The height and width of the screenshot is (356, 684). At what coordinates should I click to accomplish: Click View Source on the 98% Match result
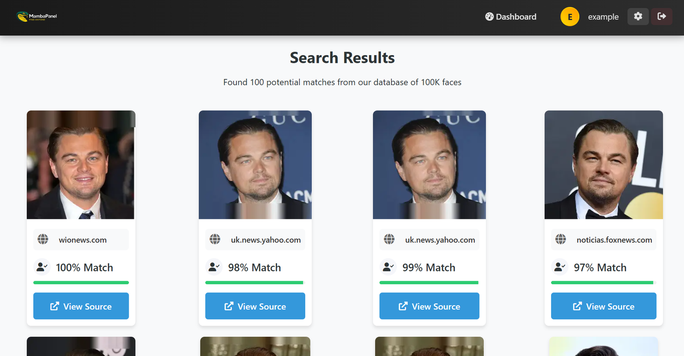tap(255, 306)
